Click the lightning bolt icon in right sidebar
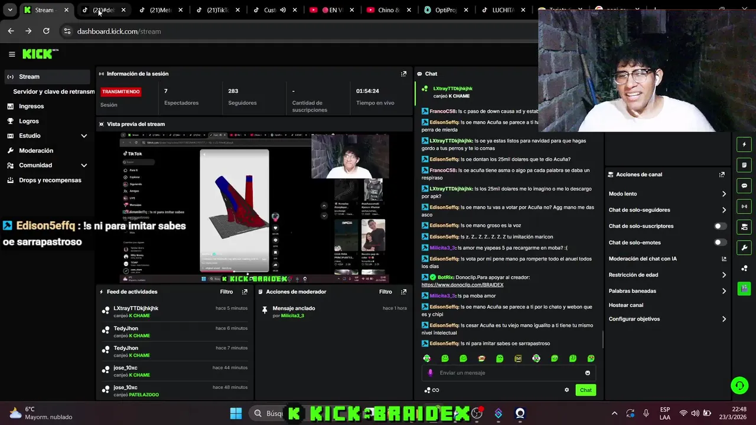This screenshot has width=756, height=425. click(x=744, y=145)
